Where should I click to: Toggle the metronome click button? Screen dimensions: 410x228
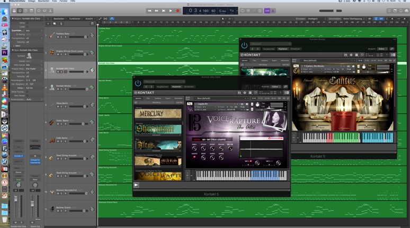tap(273, 11)
